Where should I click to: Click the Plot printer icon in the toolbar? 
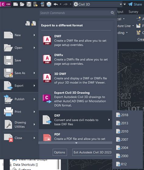49,4
